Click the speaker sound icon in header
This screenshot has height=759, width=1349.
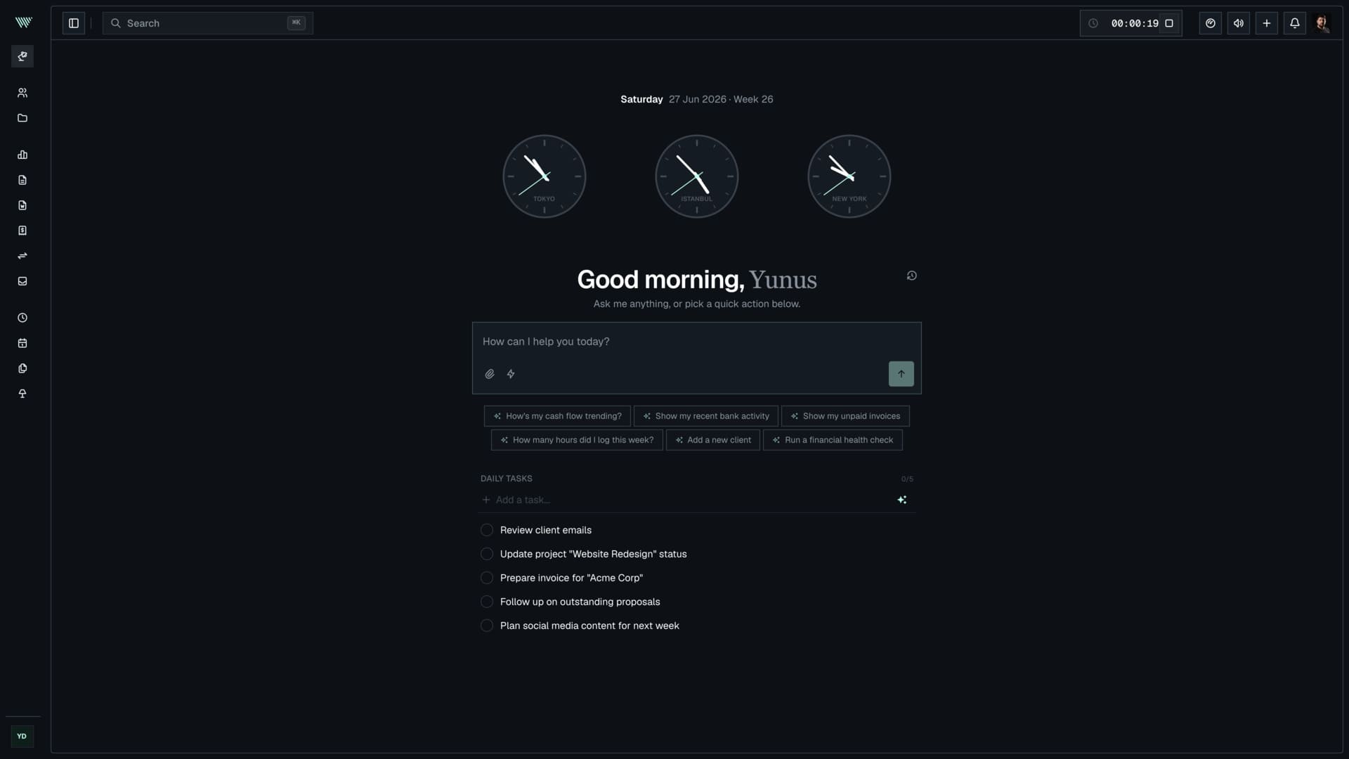[1239, 23]
